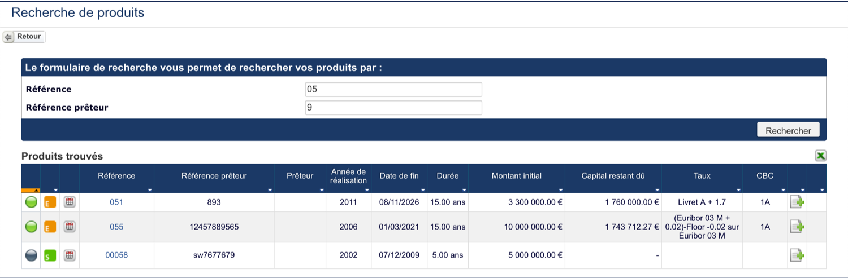848x278 pixels.
Task: Click the Rechercher search button
Action: point(788,130)
